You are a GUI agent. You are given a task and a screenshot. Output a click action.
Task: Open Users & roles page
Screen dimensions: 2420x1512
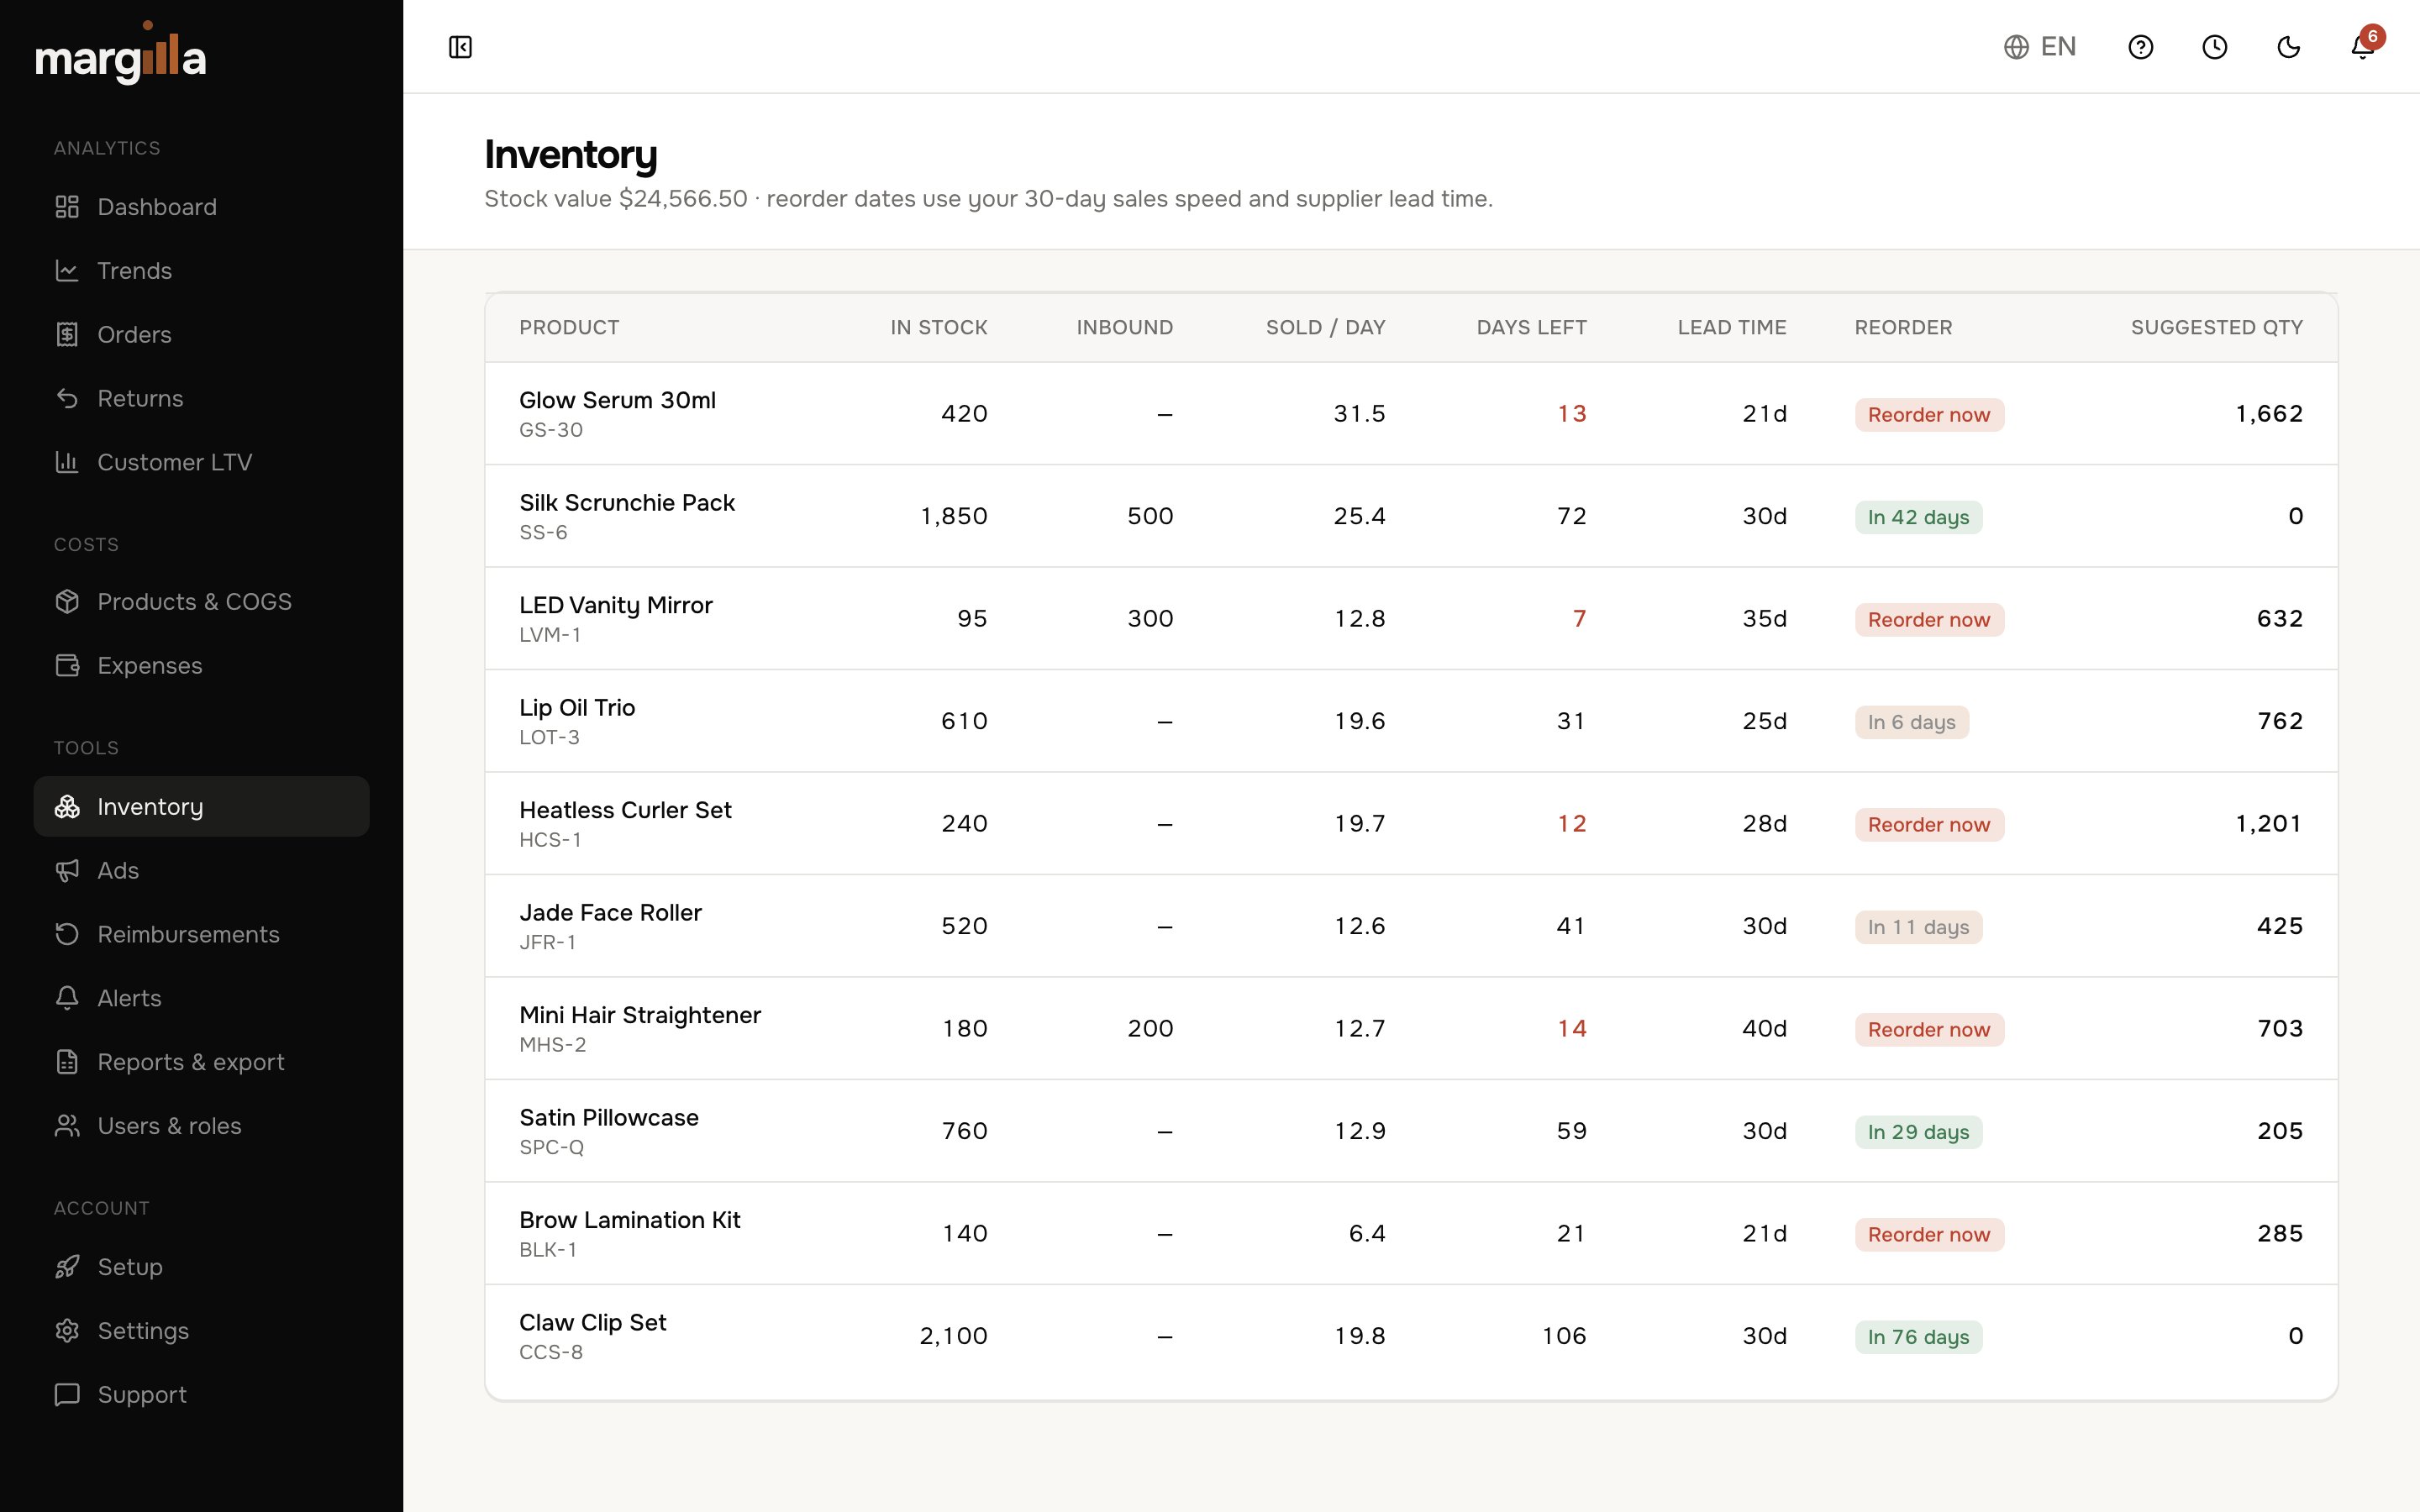pyautogui.click(x=201, y=1126)
